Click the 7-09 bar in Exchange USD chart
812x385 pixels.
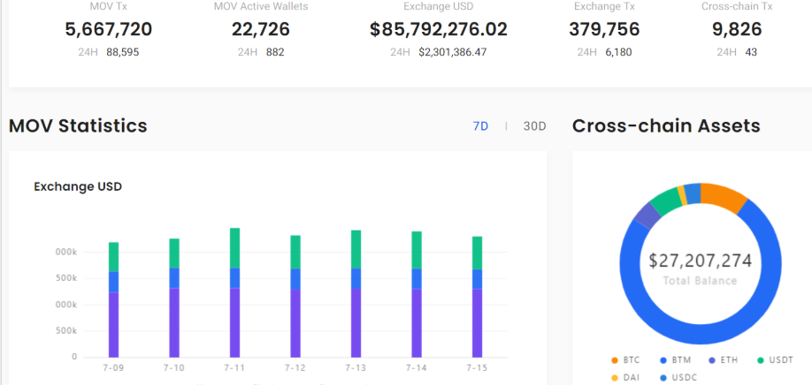[x=113, y=299]
